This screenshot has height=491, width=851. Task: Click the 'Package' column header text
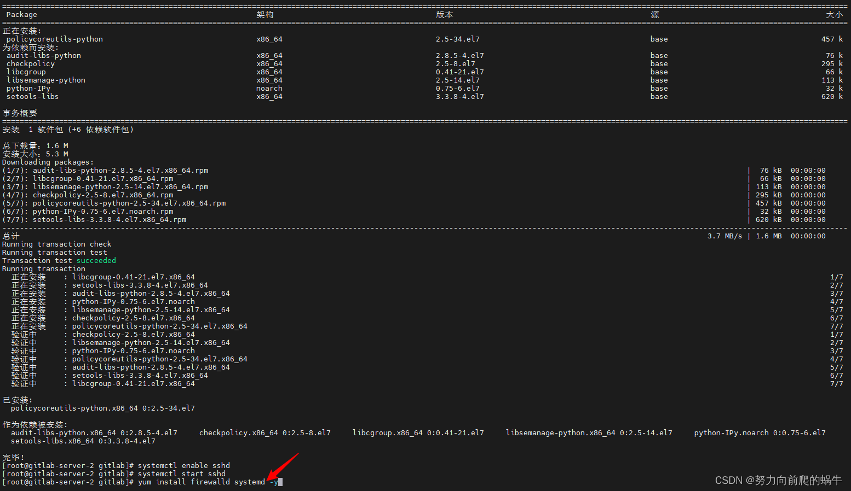coord(22,15)
